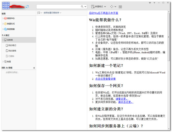Open the search options dropdown arrow
The width and height of the screenshot is (172, 132).
[x=85, y=7]
